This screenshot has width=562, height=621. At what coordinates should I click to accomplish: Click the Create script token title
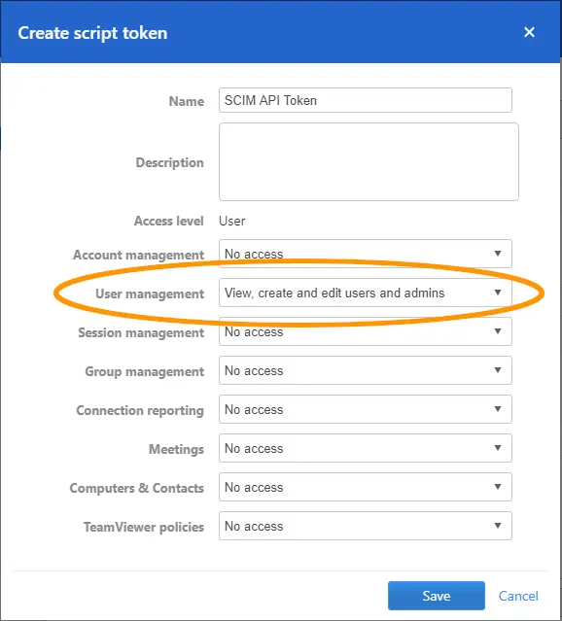pyautogui.click(x=92, y=33)
